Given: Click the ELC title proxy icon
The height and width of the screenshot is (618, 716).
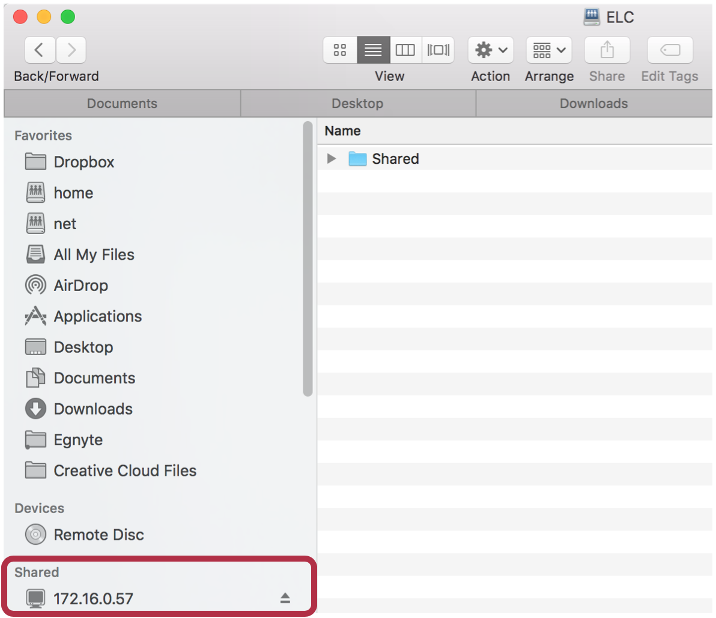Looking at the screenshot, I should [592, 17].
